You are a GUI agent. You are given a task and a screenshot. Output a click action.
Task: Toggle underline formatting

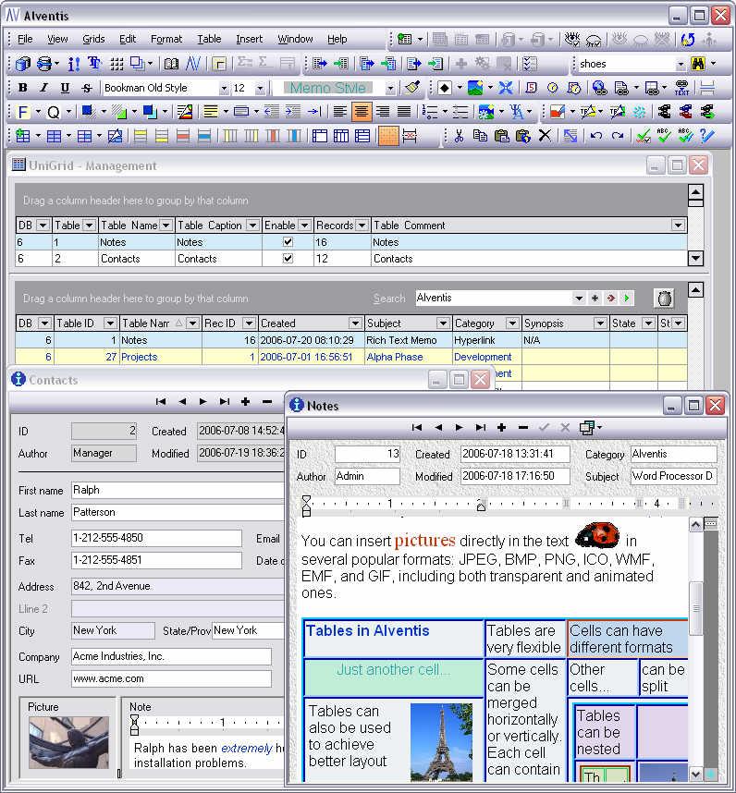66,88
